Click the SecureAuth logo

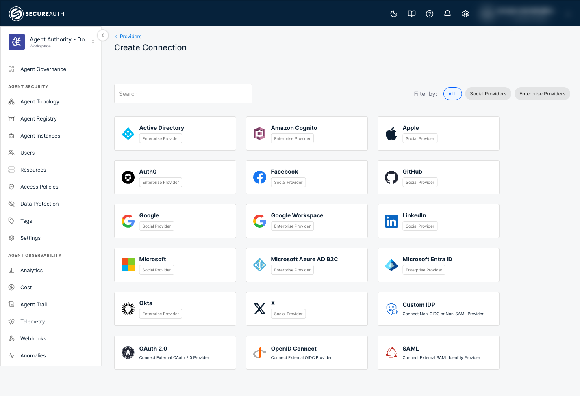click(x=37, y=14)
